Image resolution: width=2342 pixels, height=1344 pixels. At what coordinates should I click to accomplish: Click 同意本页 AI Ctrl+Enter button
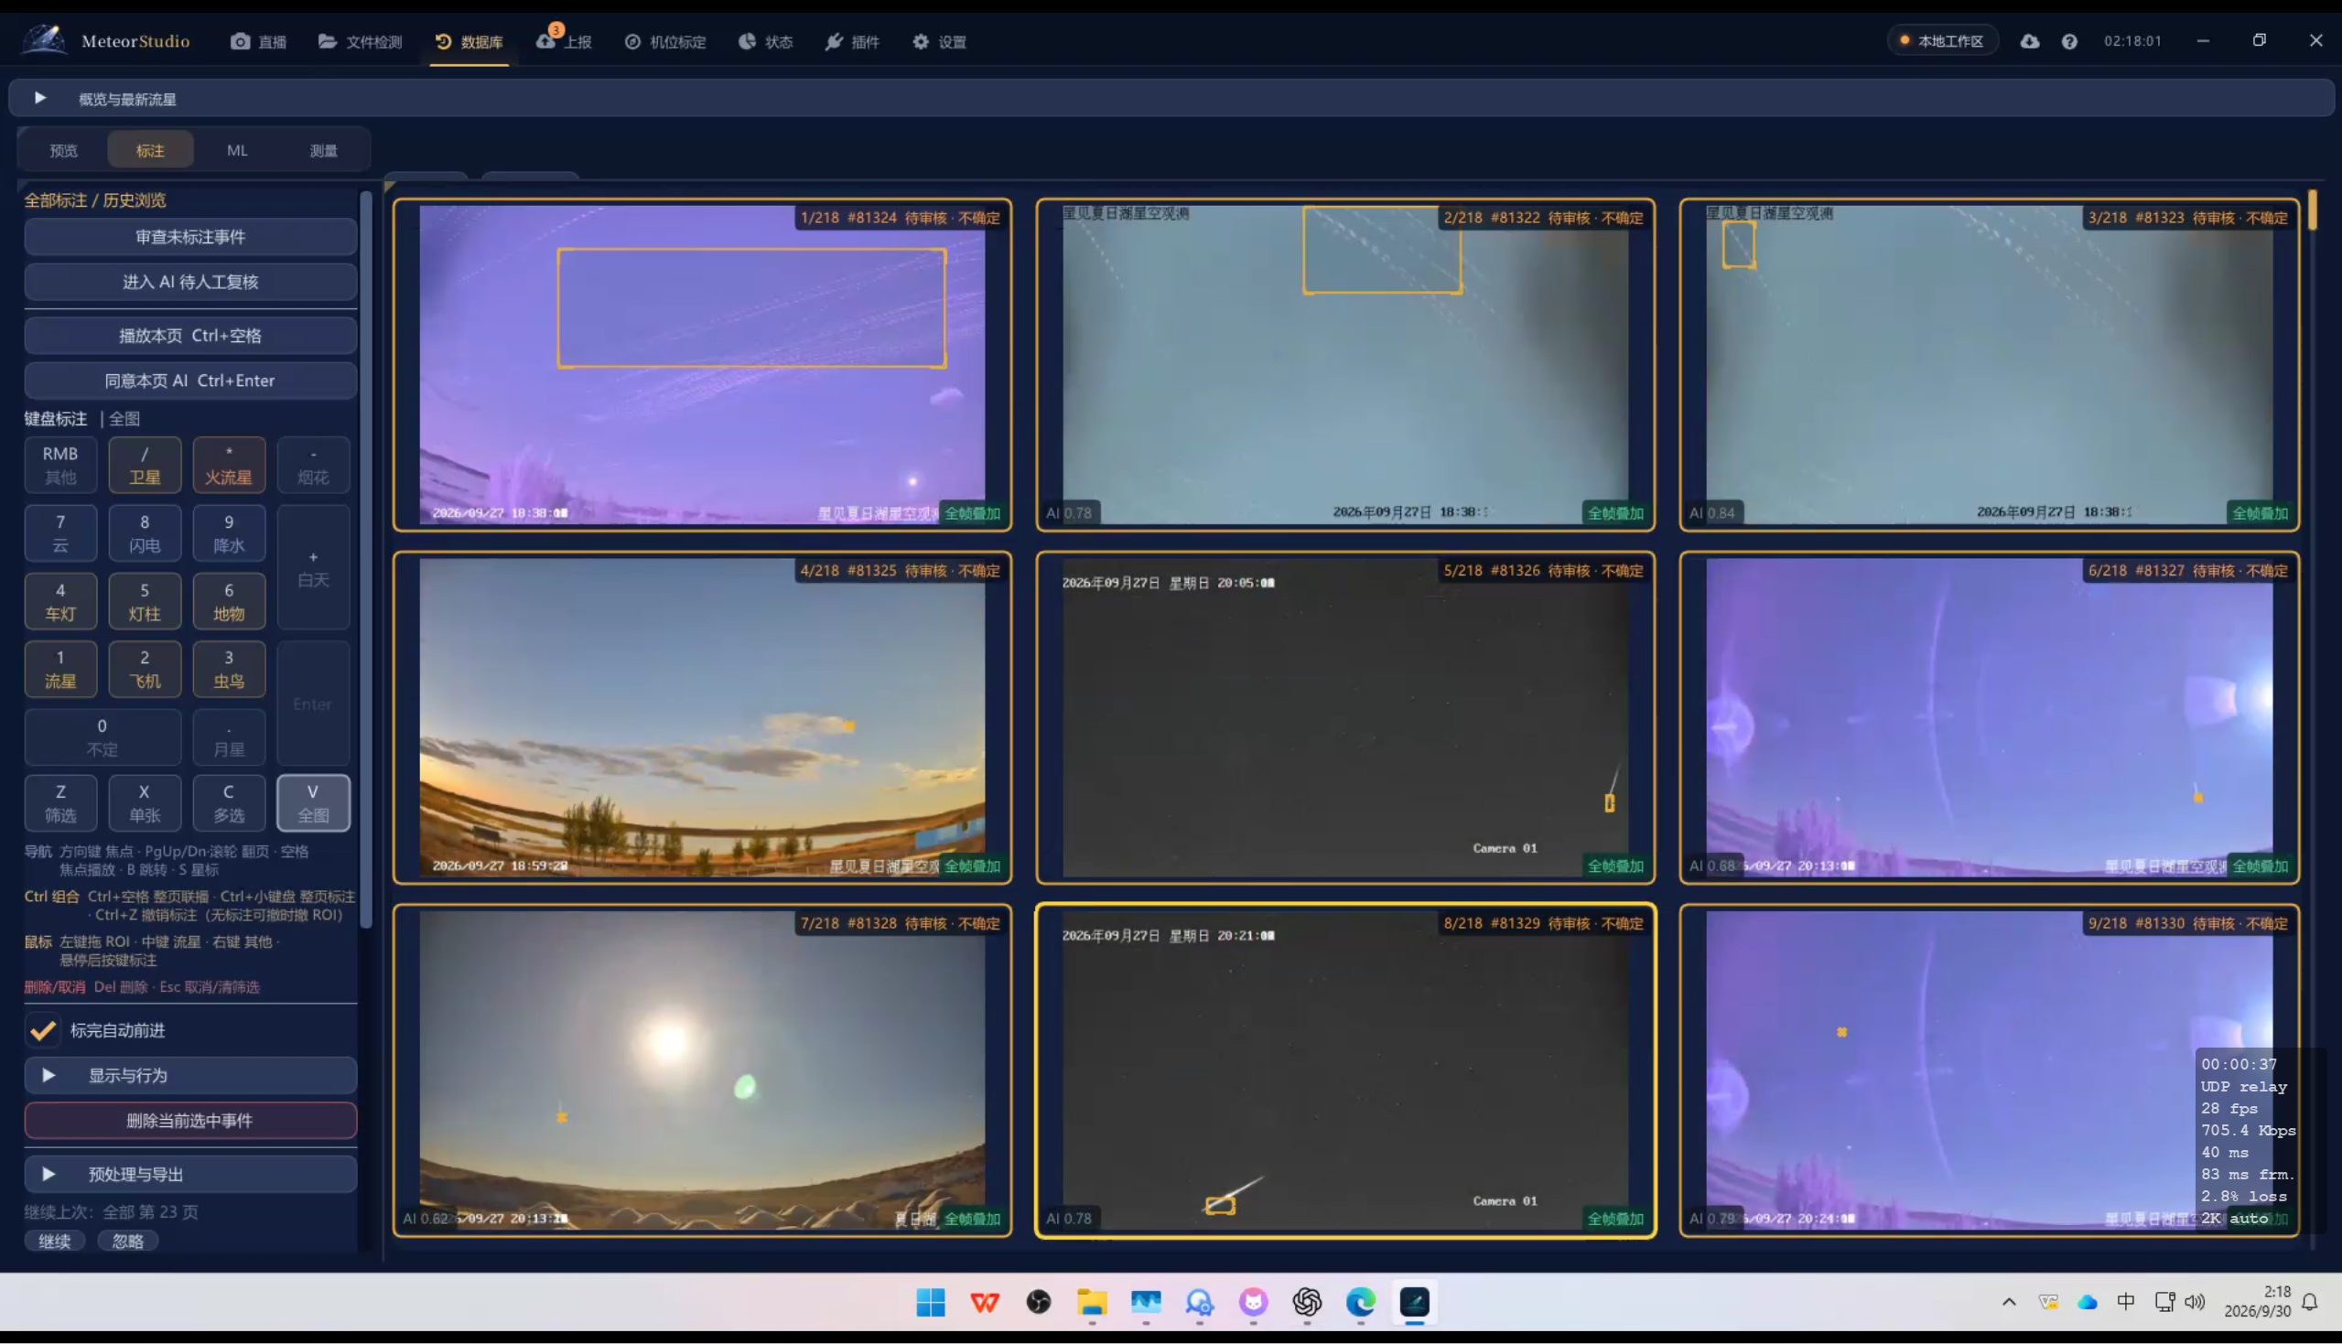tap(190, 381)
